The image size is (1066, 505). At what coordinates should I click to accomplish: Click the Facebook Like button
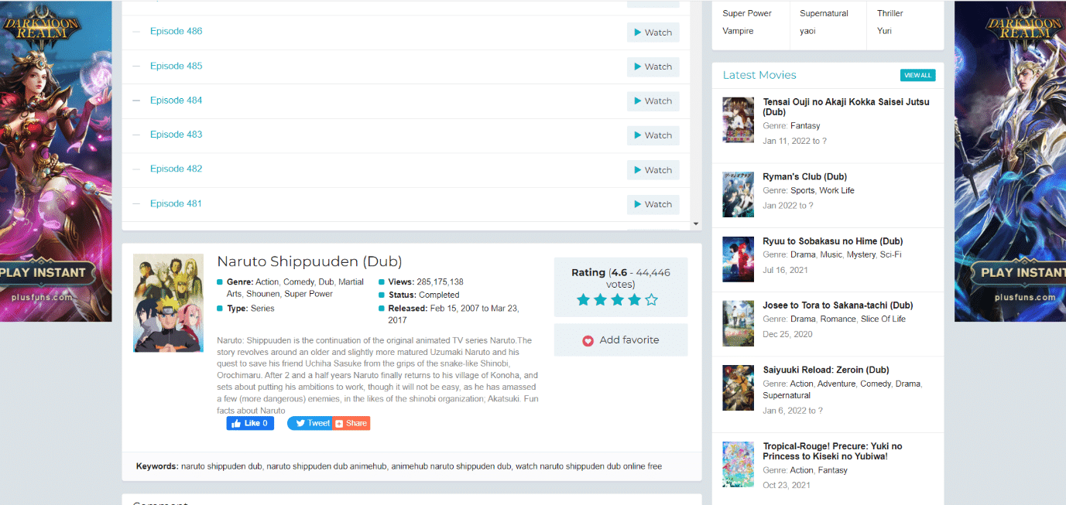pos(250,423)
